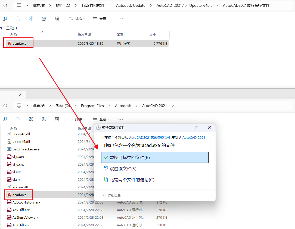Click Autodesk Update breadcrumb segment

click(131, 5)
